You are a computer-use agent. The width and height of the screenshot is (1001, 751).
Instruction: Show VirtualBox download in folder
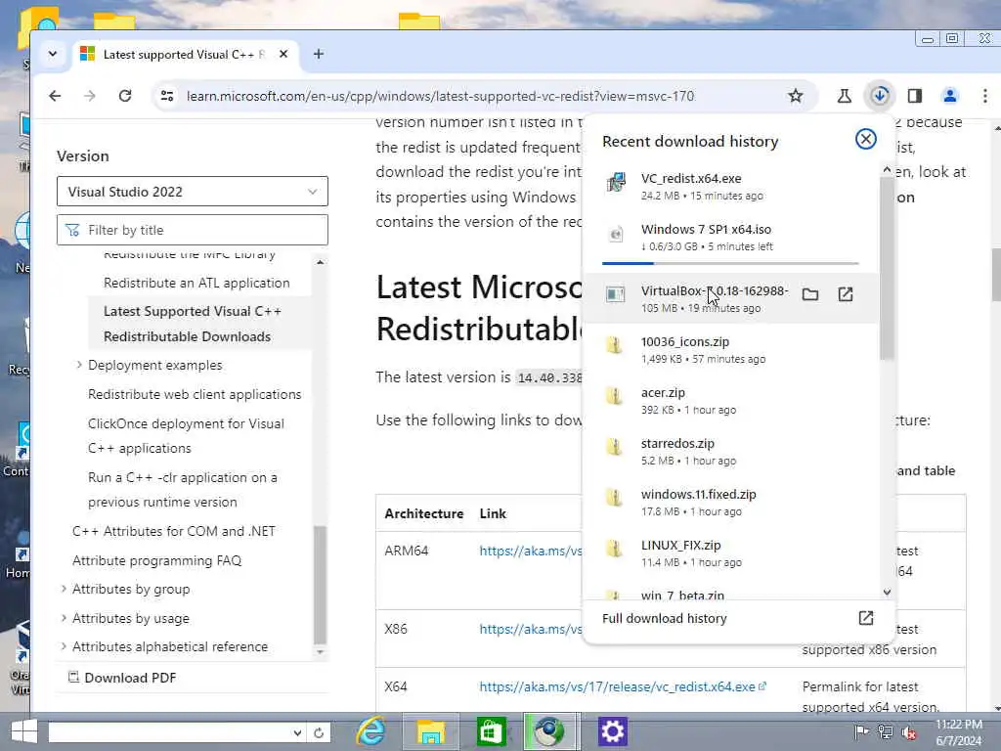[x=810, y=294]
